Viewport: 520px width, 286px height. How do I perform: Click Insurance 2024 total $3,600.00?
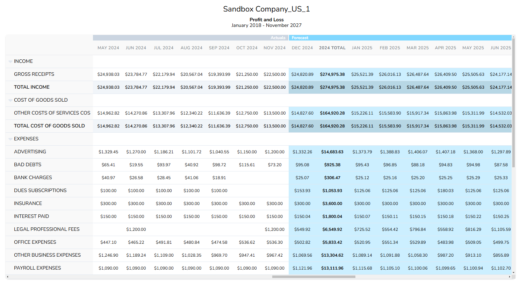tap(332, 204)
